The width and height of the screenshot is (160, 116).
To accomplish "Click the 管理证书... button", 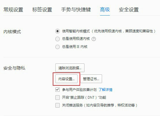I will [x=91, y=79].
